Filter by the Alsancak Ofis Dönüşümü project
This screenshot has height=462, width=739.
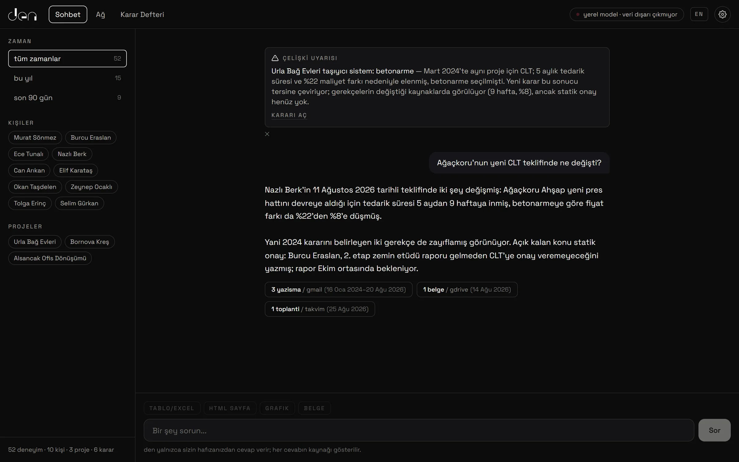tap(50, 258)
